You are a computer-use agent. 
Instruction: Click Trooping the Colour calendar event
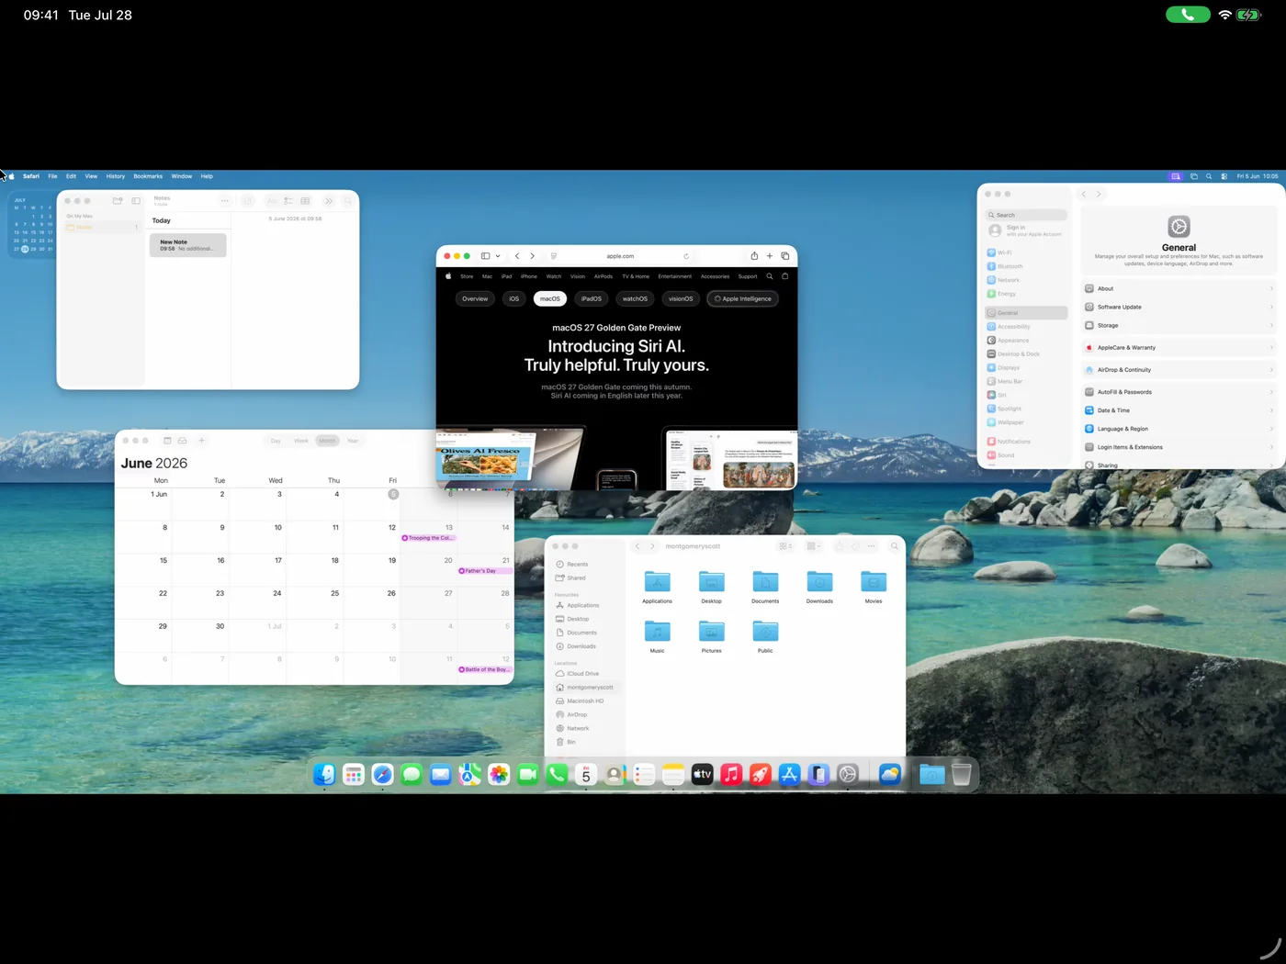(x=428, y=538)
